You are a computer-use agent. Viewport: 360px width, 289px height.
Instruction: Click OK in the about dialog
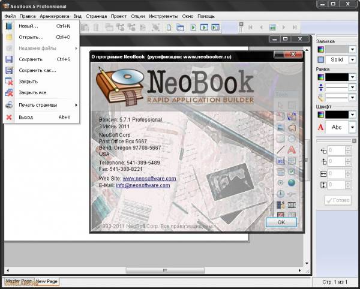coord(281,222)
